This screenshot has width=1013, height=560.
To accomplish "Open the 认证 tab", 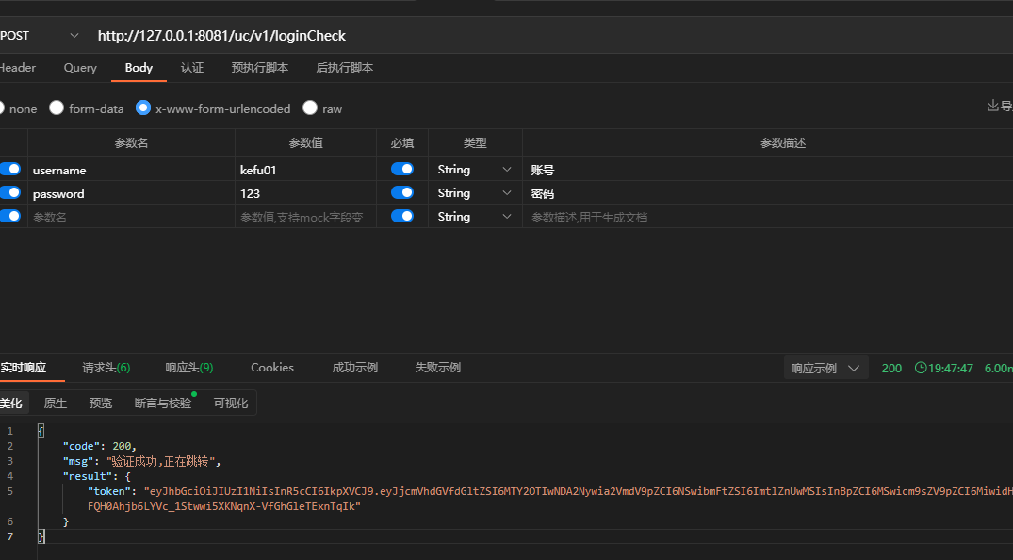I will tap(192, 68).
